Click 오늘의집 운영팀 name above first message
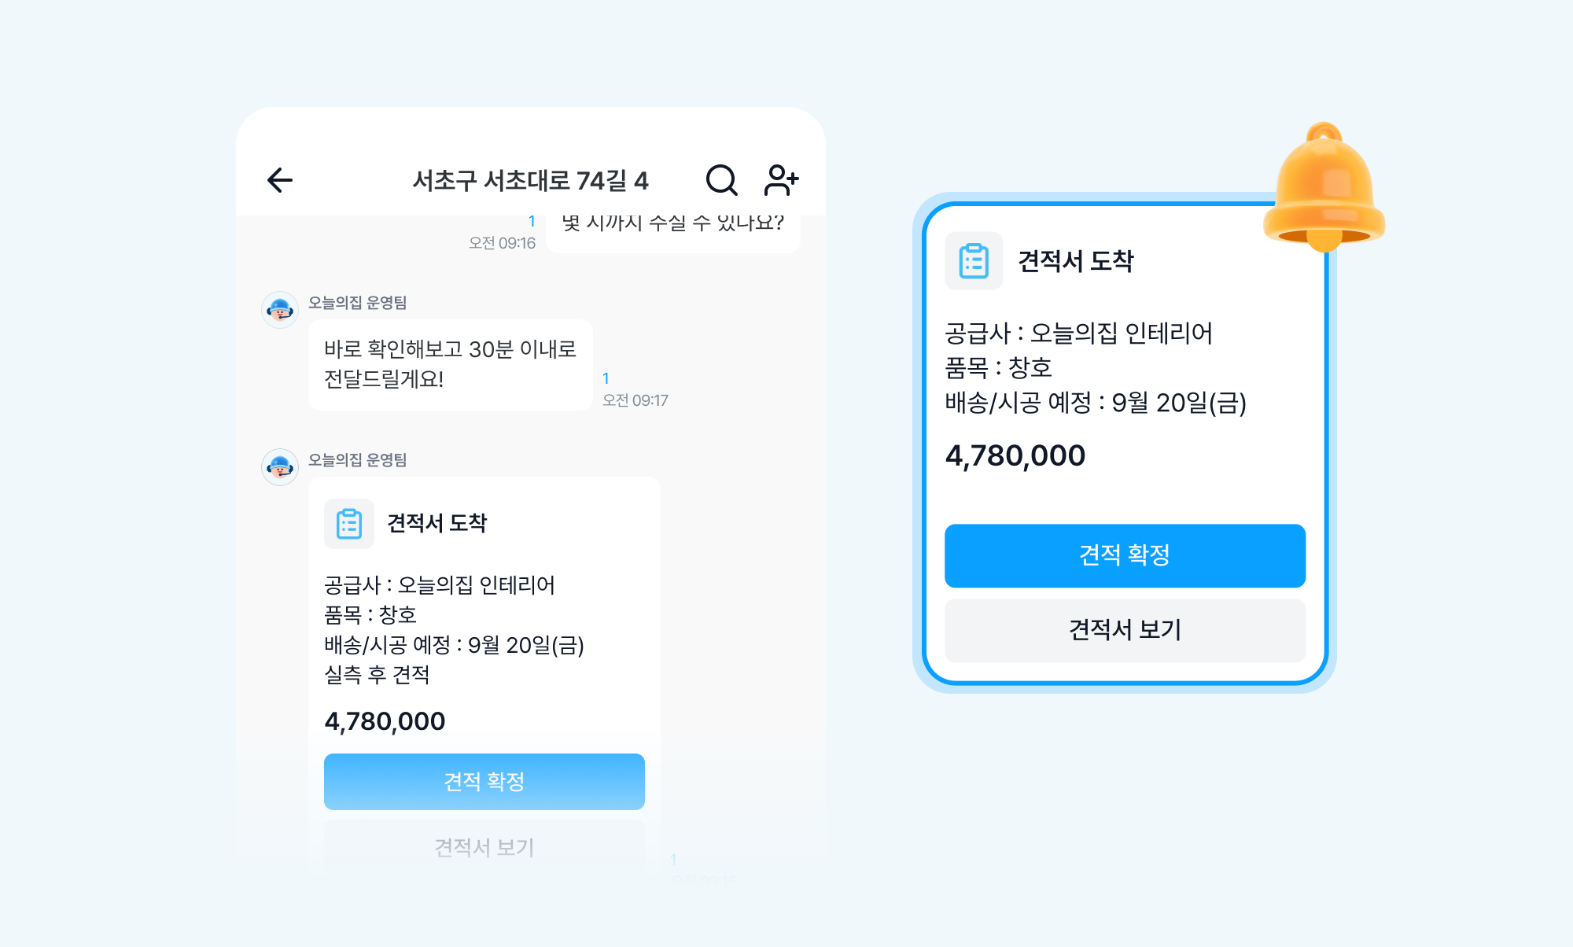The height and width of the screenshot is (947, 1573). tap(357, 303)
